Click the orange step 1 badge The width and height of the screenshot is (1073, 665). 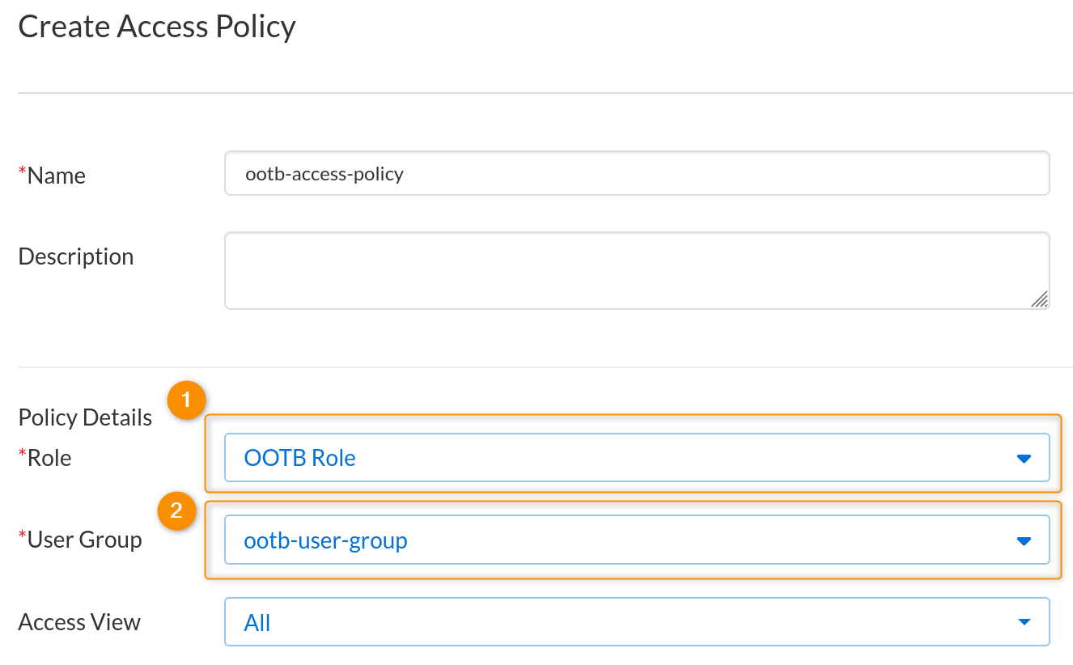coord(187,400)
